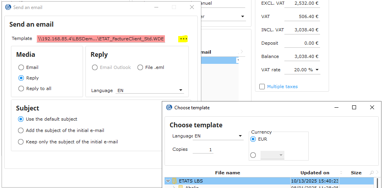
Task: Select the Email media radio button
Action: click(x=21, y=67)
